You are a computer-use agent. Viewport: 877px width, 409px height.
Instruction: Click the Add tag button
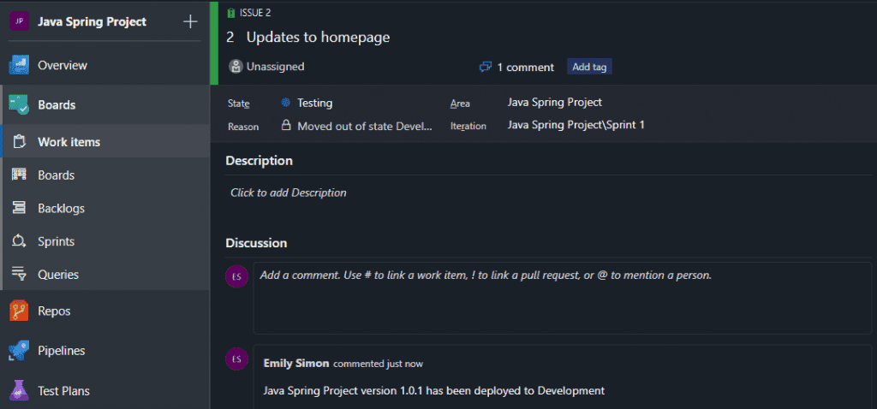pos(589,67)
